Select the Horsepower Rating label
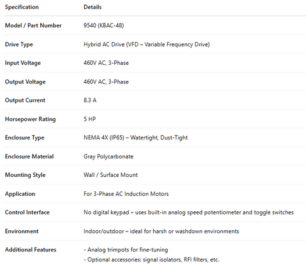306x271 pixels. [x=30, y=119]
